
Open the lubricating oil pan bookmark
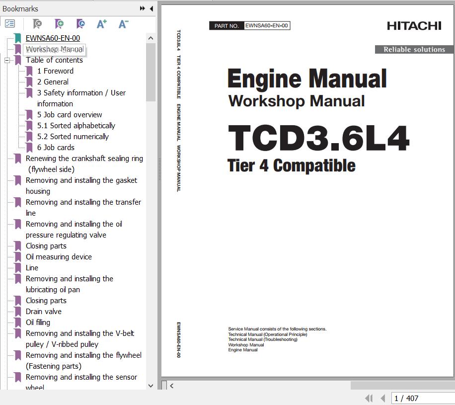coord(70,284)
